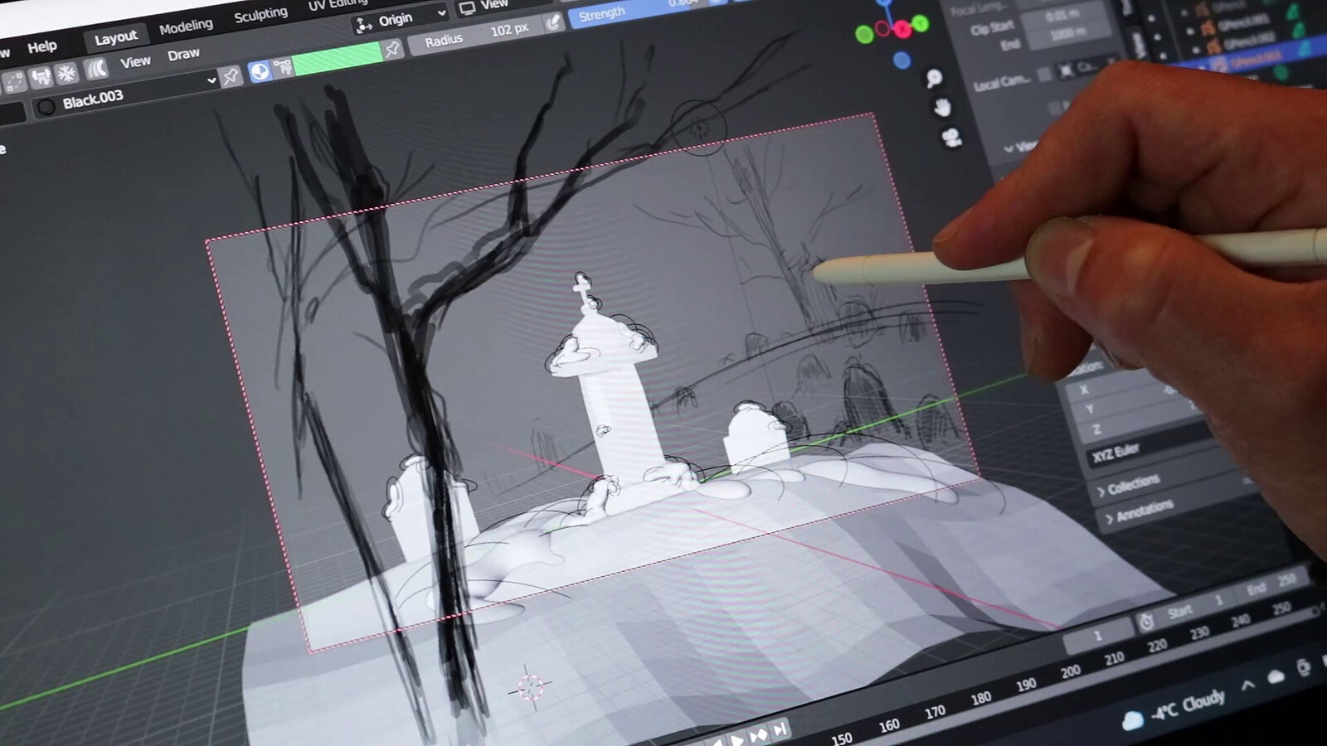This screenshot has height=746, width=1327.
Task: Expand the Collections panel
Action: coord(1133,486)
